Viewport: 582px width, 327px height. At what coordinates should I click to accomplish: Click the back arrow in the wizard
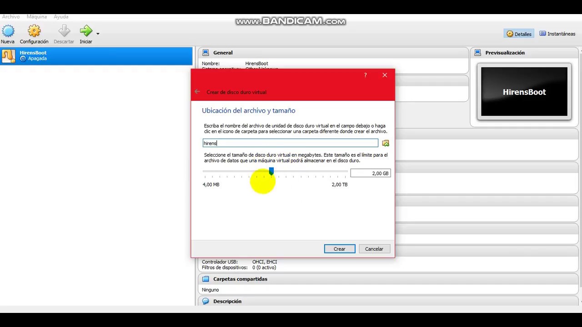tap(197, 92)
